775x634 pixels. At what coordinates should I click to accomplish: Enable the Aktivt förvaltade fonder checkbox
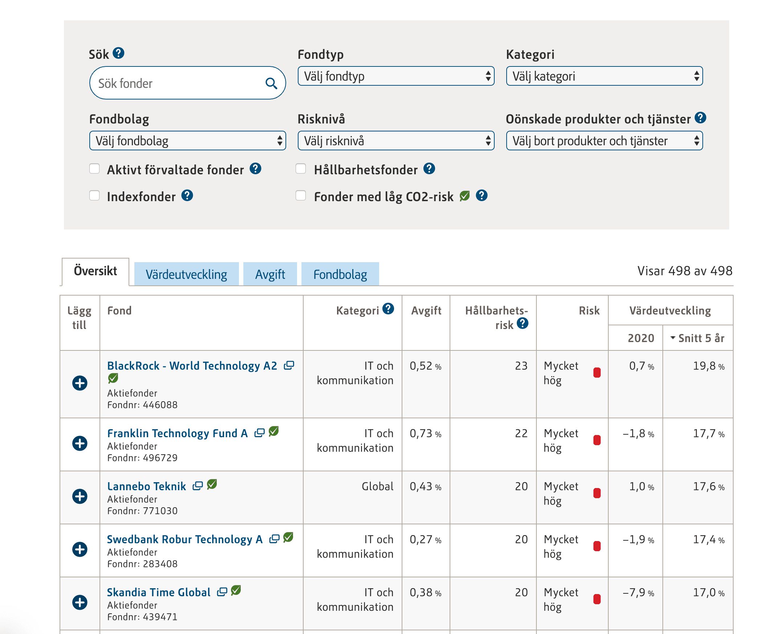94,168
